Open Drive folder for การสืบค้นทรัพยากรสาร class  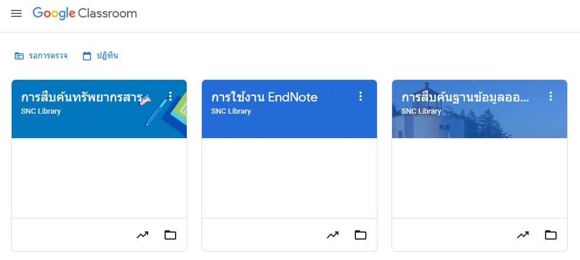170,235
